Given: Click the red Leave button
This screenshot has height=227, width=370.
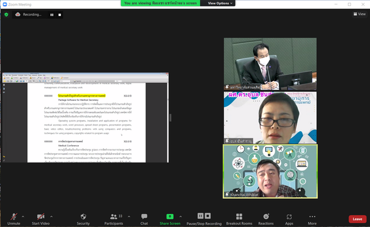Looking at the screenshot, I should 358,219.
